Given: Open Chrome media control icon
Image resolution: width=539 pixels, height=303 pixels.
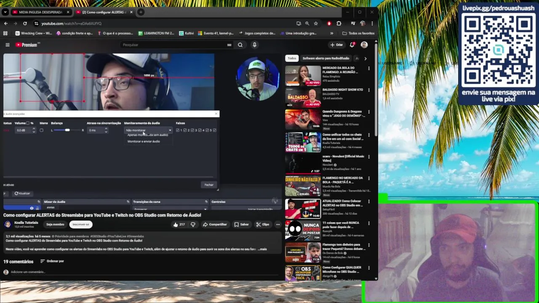Looking at the screenshot, I should (353, 24).
